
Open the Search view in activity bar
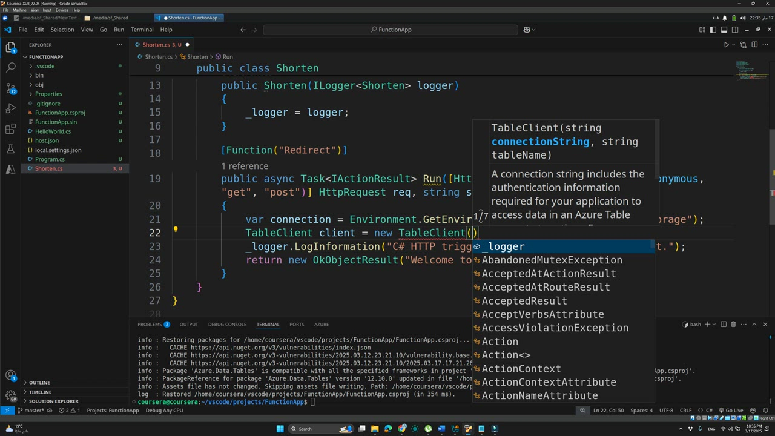(10, 68)
